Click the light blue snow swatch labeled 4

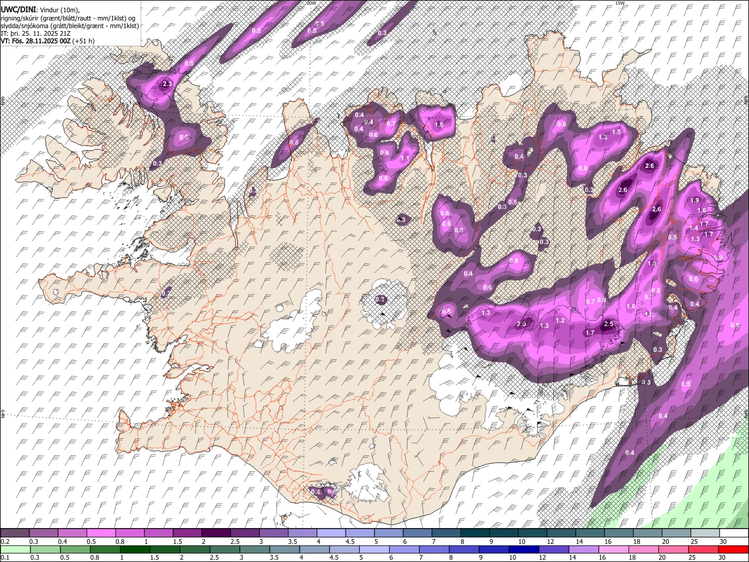click(331, 533)
